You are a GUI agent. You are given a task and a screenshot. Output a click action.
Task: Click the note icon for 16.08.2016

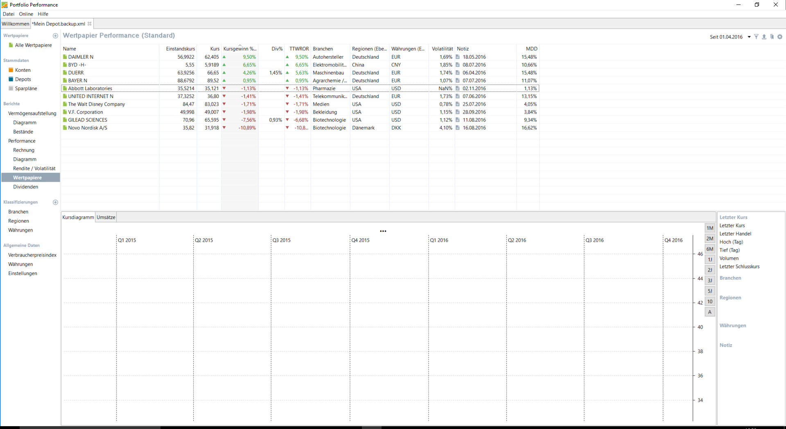(x=458, y=128)
